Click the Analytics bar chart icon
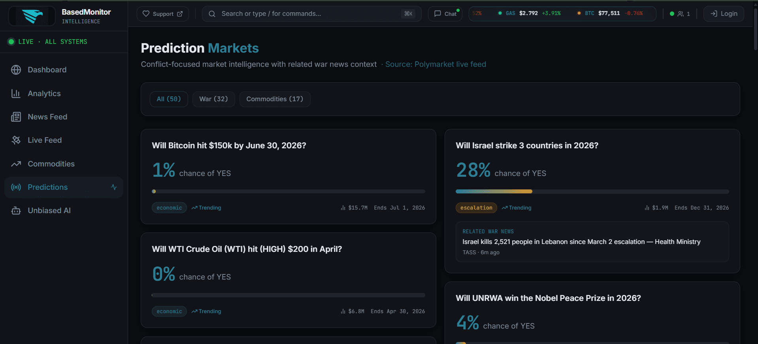 16,94
